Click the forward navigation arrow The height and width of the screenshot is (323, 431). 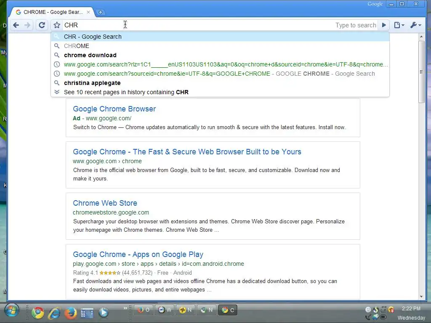(x=27, y=25)
